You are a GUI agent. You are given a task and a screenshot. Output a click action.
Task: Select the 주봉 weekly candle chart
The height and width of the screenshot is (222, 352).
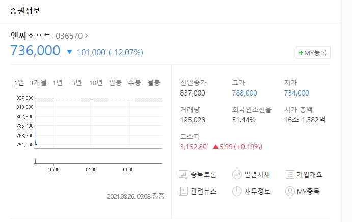(134, 83)
